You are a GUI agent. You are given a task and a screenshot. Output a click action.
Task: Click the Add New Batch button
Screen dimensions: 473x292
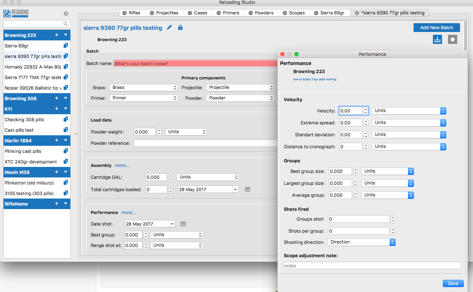pyautogui.click(x=437, y=27)
